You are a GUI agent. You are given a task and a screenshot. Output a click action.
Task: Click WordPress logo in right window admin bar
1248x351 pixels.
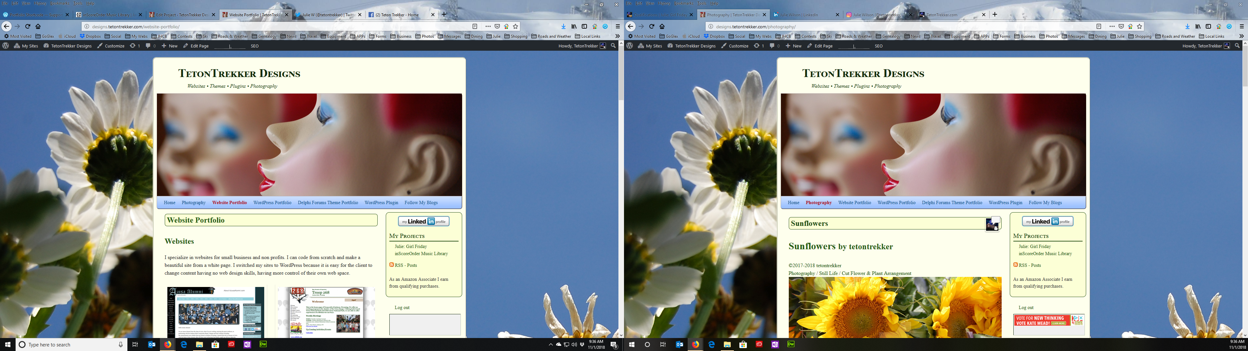click(x=629, y=46)
